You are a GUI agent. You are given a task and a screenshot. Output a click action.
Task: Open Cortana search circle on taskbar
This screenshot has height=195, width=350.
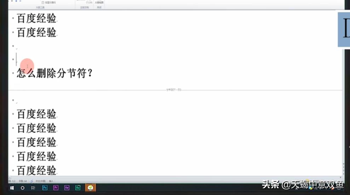click(x=23, y=188)
